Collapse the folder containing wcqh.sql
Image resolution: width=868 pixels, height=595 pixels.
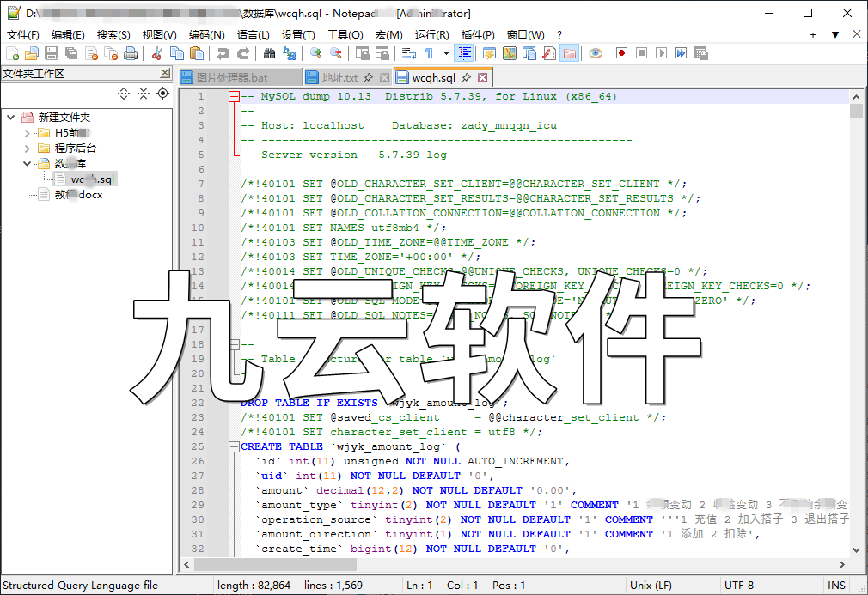coord(28,164)
